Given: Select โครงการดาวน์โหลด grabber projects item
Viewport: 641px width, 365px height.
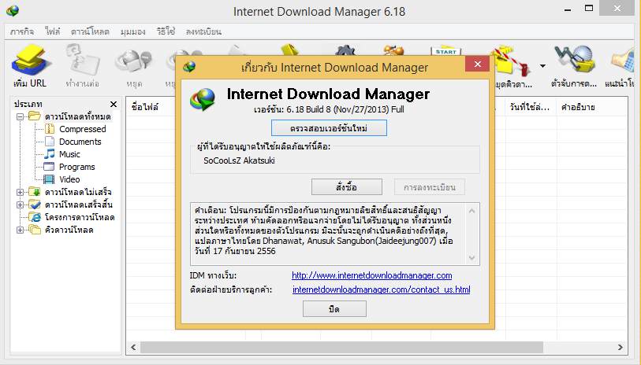Looking at the screenshot, I should 80,217.
